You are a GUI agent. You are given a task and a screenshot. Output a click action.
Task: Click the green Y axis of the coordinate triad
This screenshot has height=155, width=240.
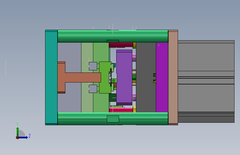click(18, 132)
